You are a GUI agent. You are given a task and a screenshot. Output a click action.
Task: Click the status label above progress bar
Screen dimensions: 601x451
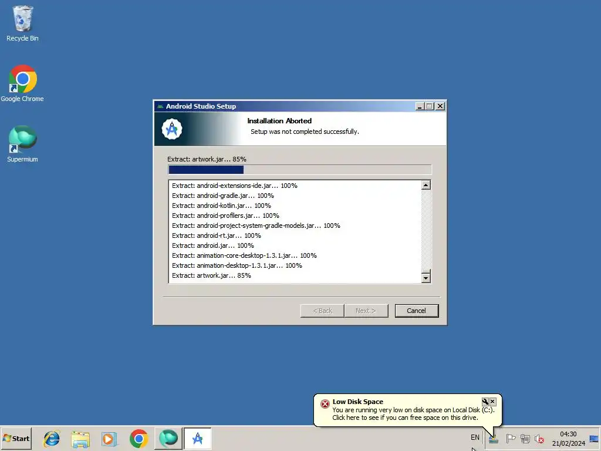(207, 159)
